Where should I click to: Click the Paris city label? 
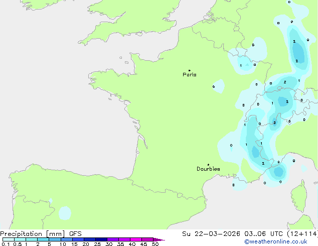pyautogui.click(x=190, y=75)
